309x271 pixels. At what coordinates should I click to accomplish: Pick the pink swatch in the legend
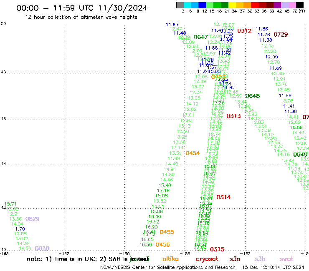pos(292,5)
